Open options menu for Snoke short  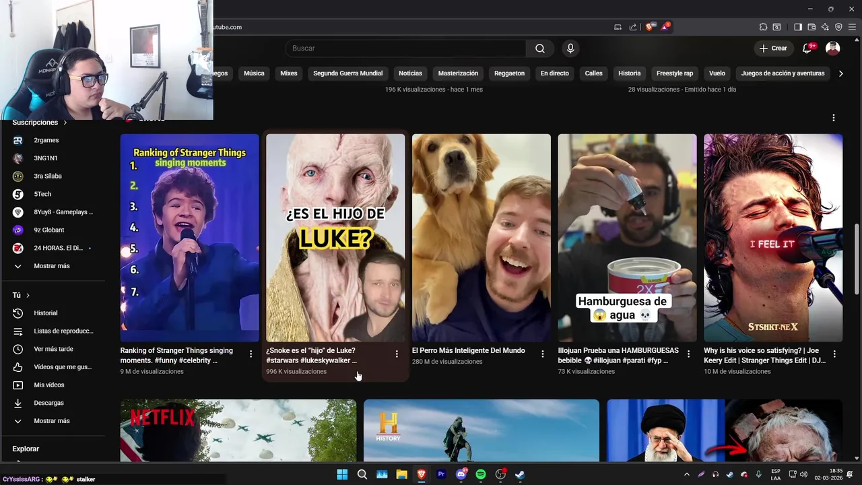397,354
